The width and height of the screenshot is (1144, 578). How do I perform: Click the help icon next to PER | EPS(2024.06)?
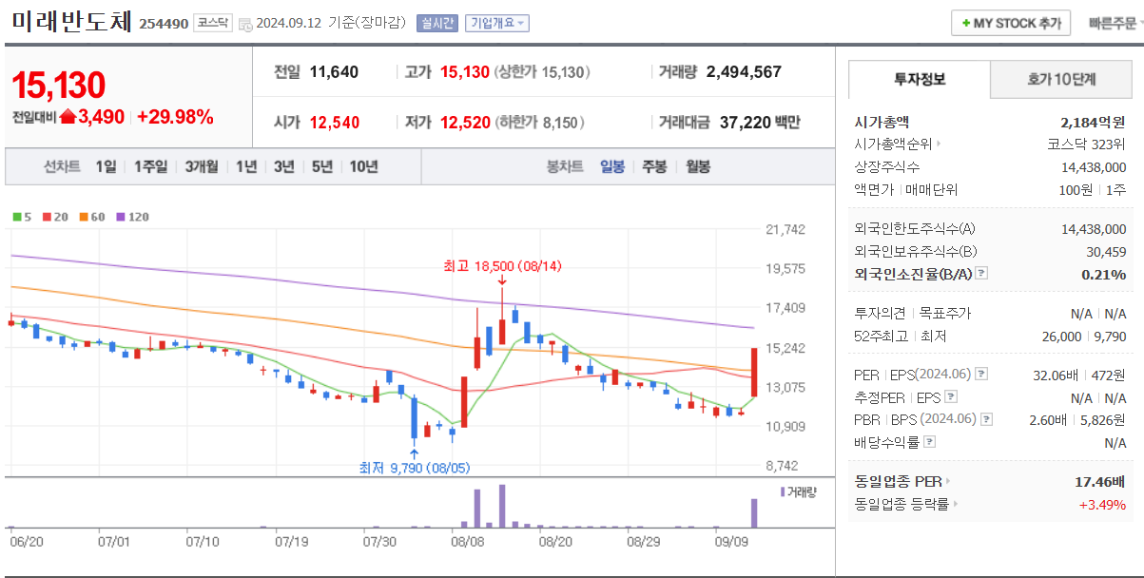tap(981, 375)
